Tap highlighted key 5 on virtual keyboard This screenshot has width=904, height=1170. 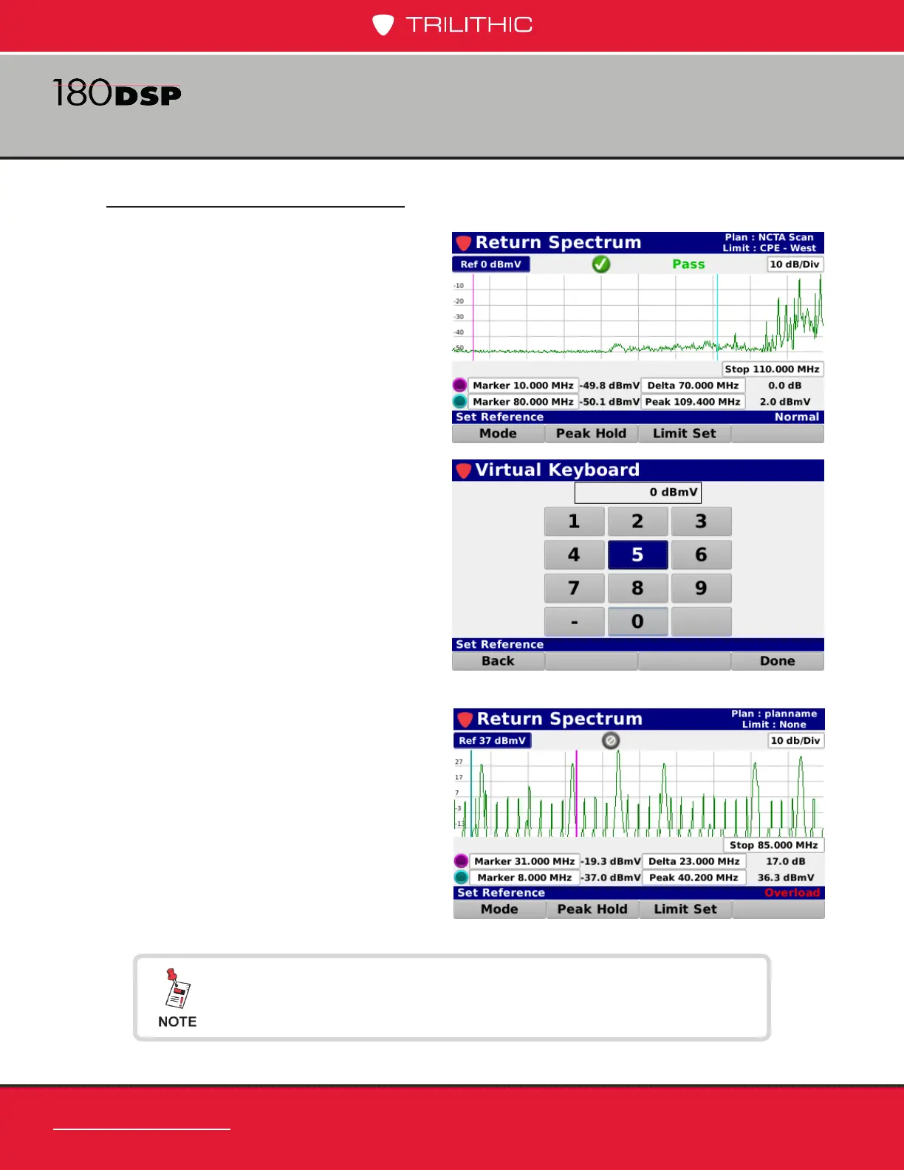click(637, 555)
